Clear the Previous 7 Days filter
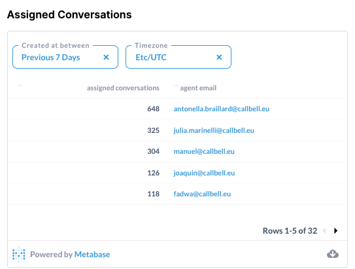Image resolution: width=355 pixels, height=269 pixels. [106, 58]
